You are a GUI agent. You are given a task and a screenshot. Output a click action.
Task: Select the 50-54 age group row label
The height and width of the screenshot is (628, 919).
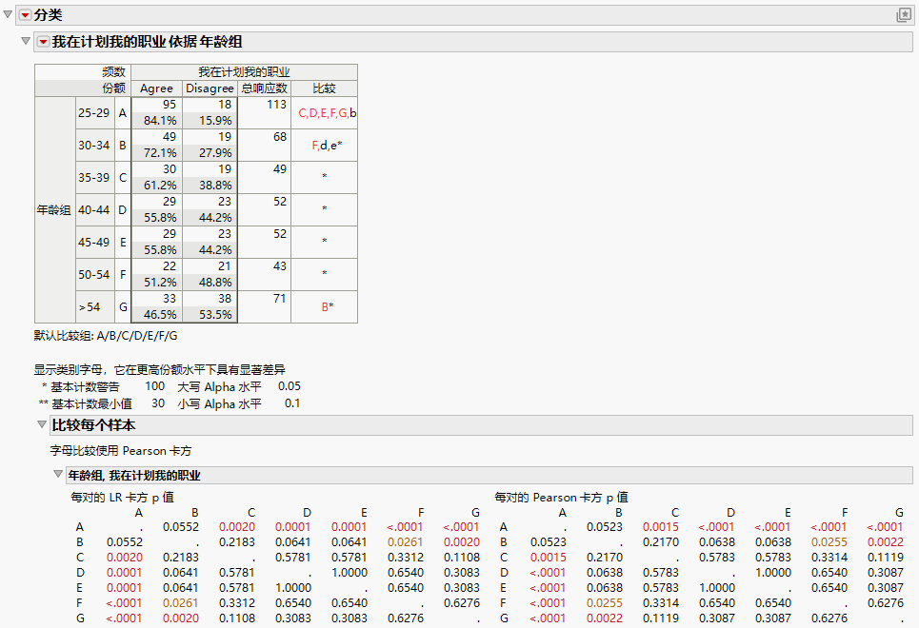click(x=93, y=274)
